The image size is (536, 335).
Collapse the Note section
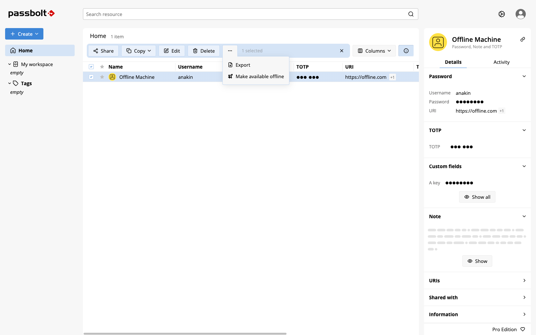pyautogui.click(x=524, y=216)
